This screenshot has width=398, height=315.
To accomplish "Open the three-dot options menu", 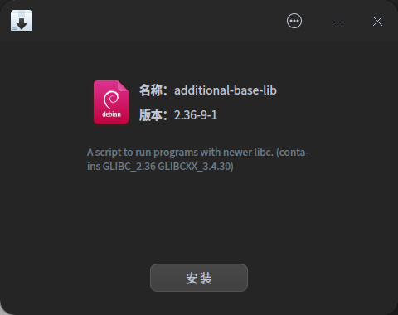I will pos(294,21).
